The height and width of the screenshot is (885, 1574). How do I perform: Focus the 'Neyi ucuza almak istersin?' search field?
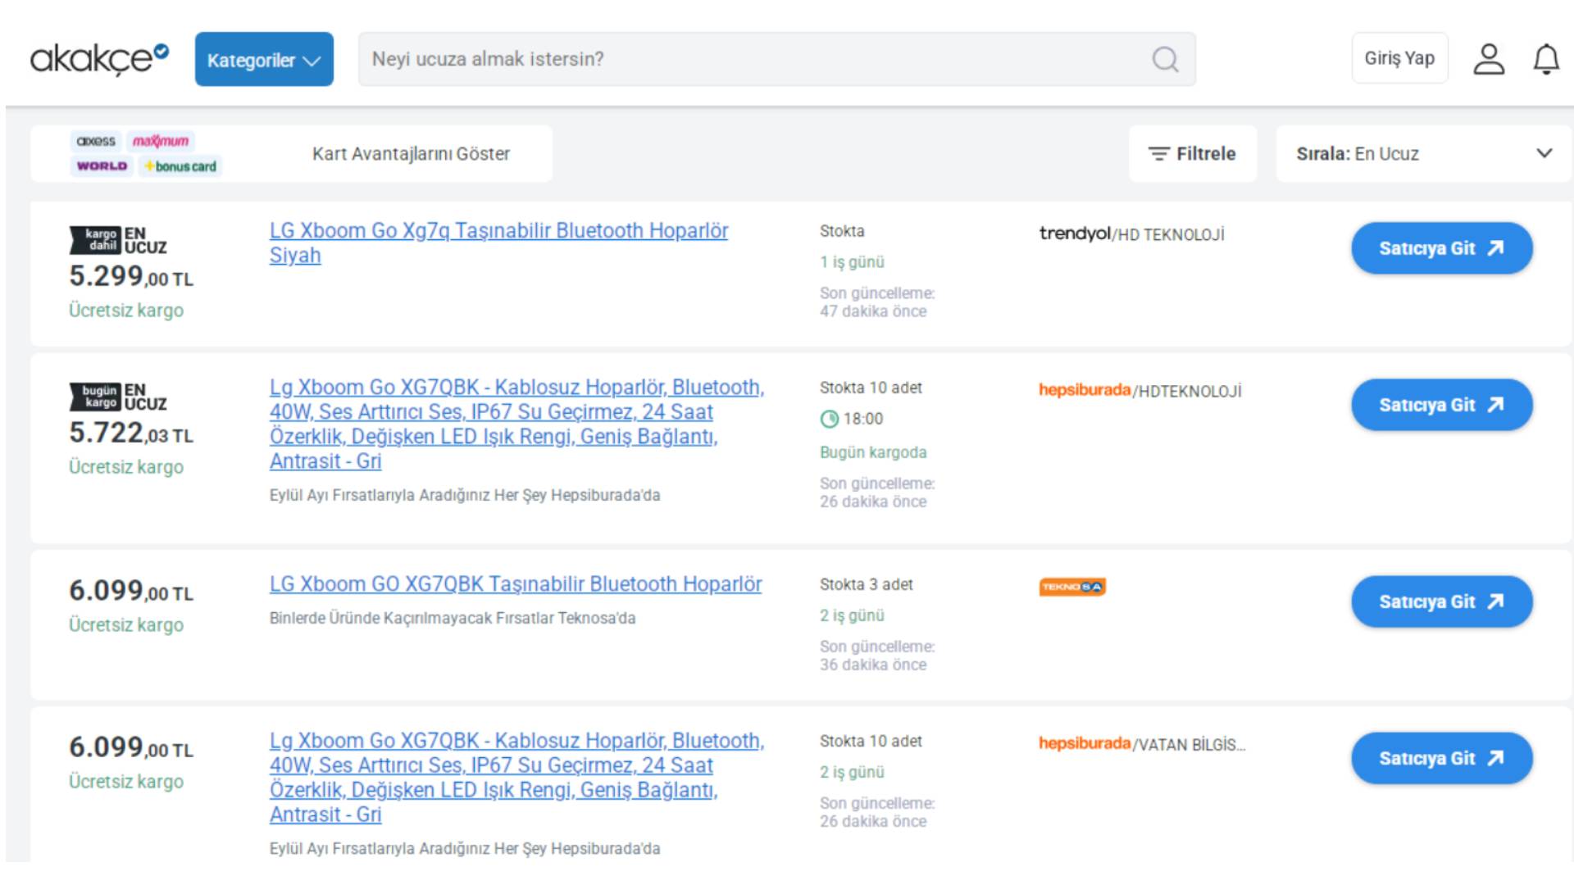(776, 59)
